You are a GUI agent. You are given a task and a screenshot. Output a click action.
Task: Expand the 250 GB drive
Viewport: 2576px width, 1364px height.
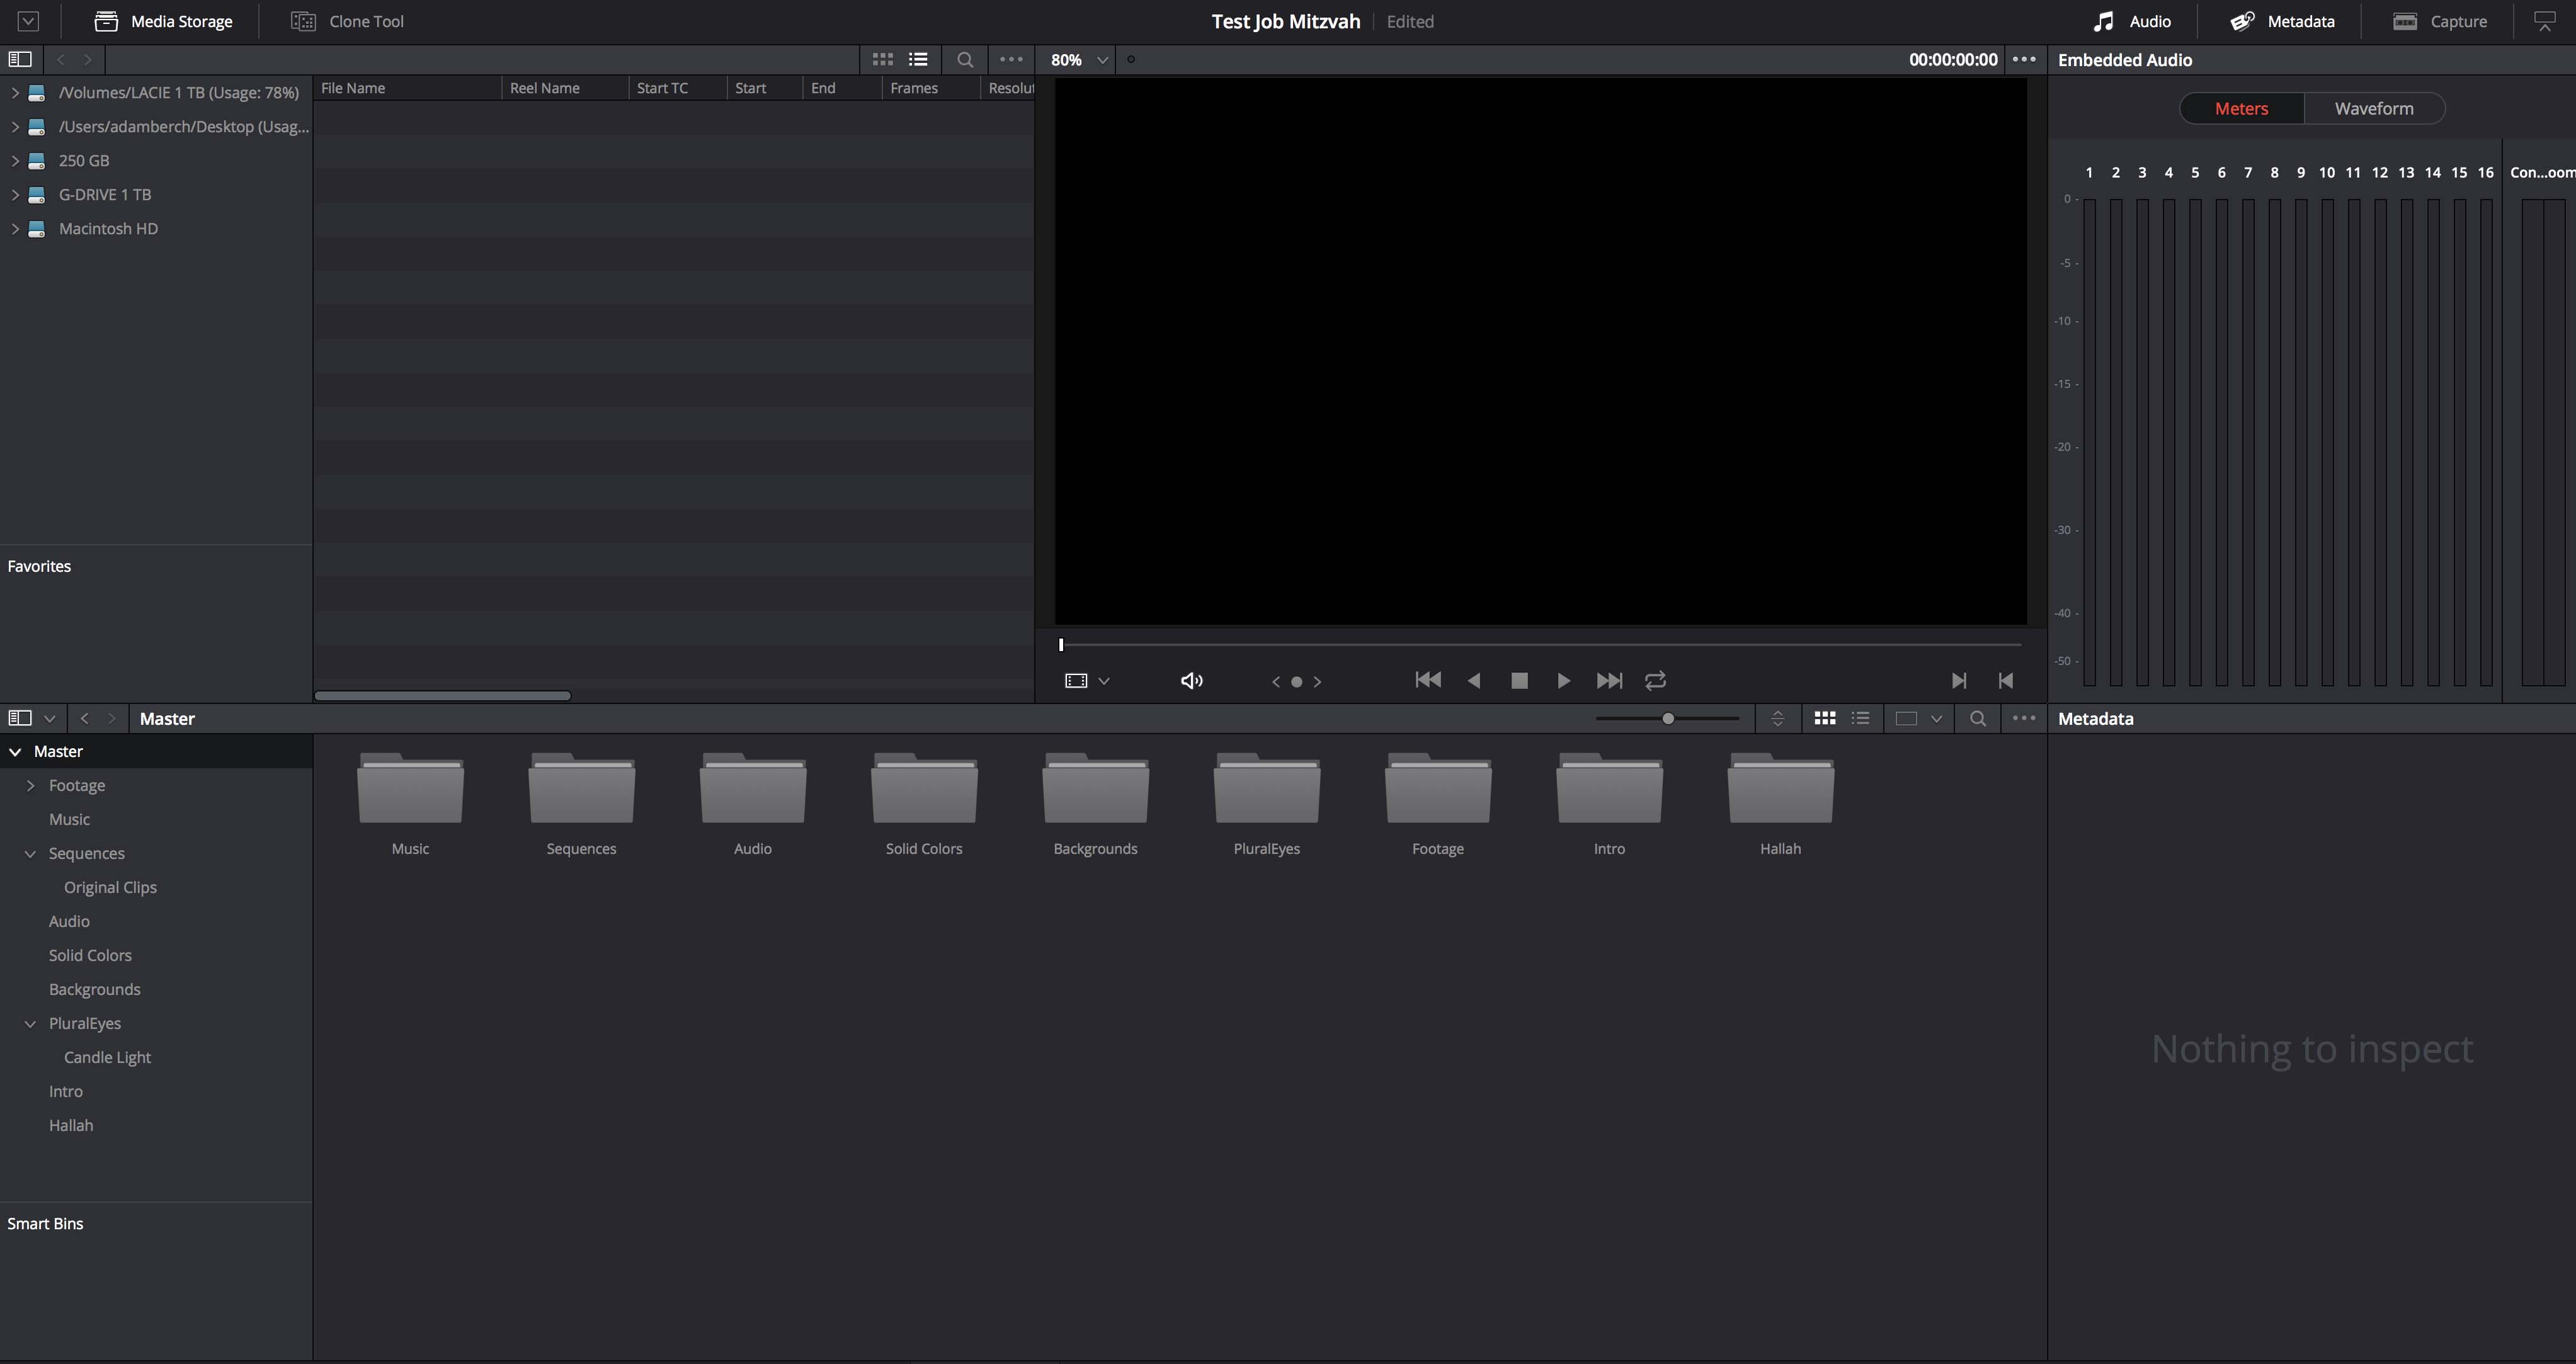15,161
